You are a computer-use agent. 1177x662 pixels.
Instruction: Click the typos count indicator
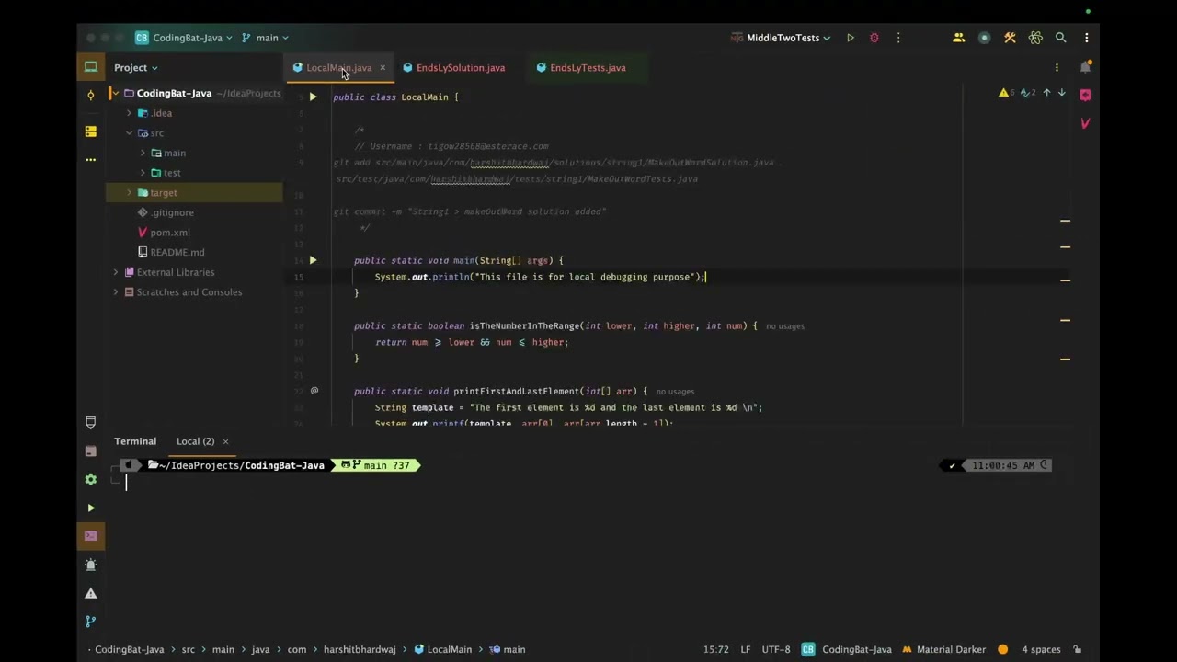[x=1028, y=92]
